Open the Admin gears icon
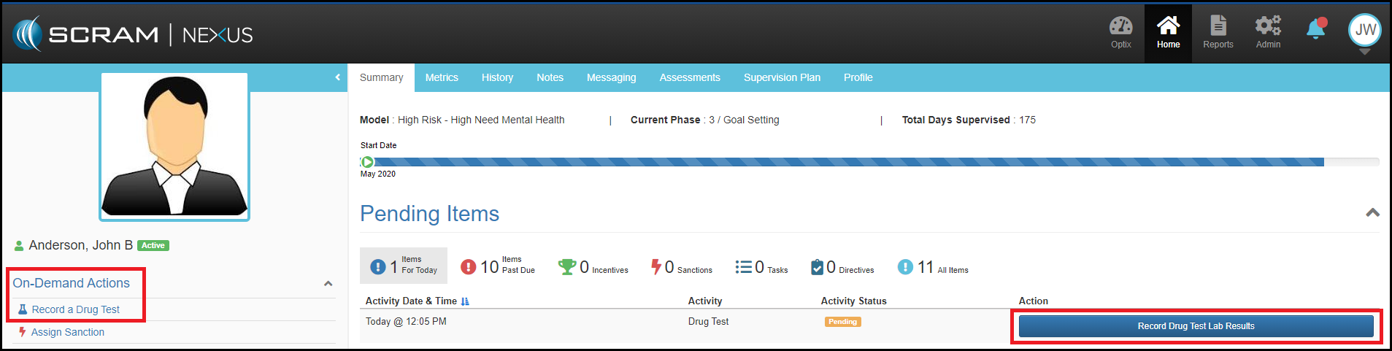 click(1268, 33)
